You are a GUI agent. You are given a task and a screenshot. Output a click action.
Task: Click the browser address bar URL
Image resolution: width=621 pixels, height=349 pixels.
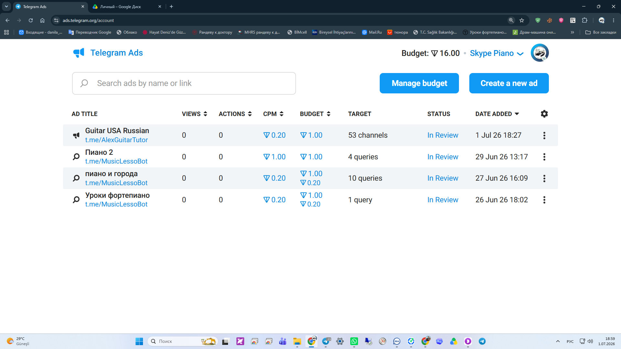[x=88, y=20]
